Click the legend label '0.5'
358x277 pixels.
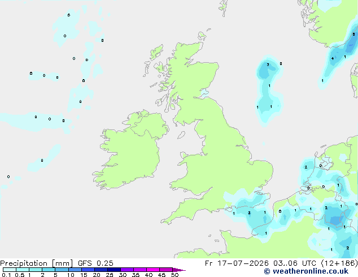[20, 275]
